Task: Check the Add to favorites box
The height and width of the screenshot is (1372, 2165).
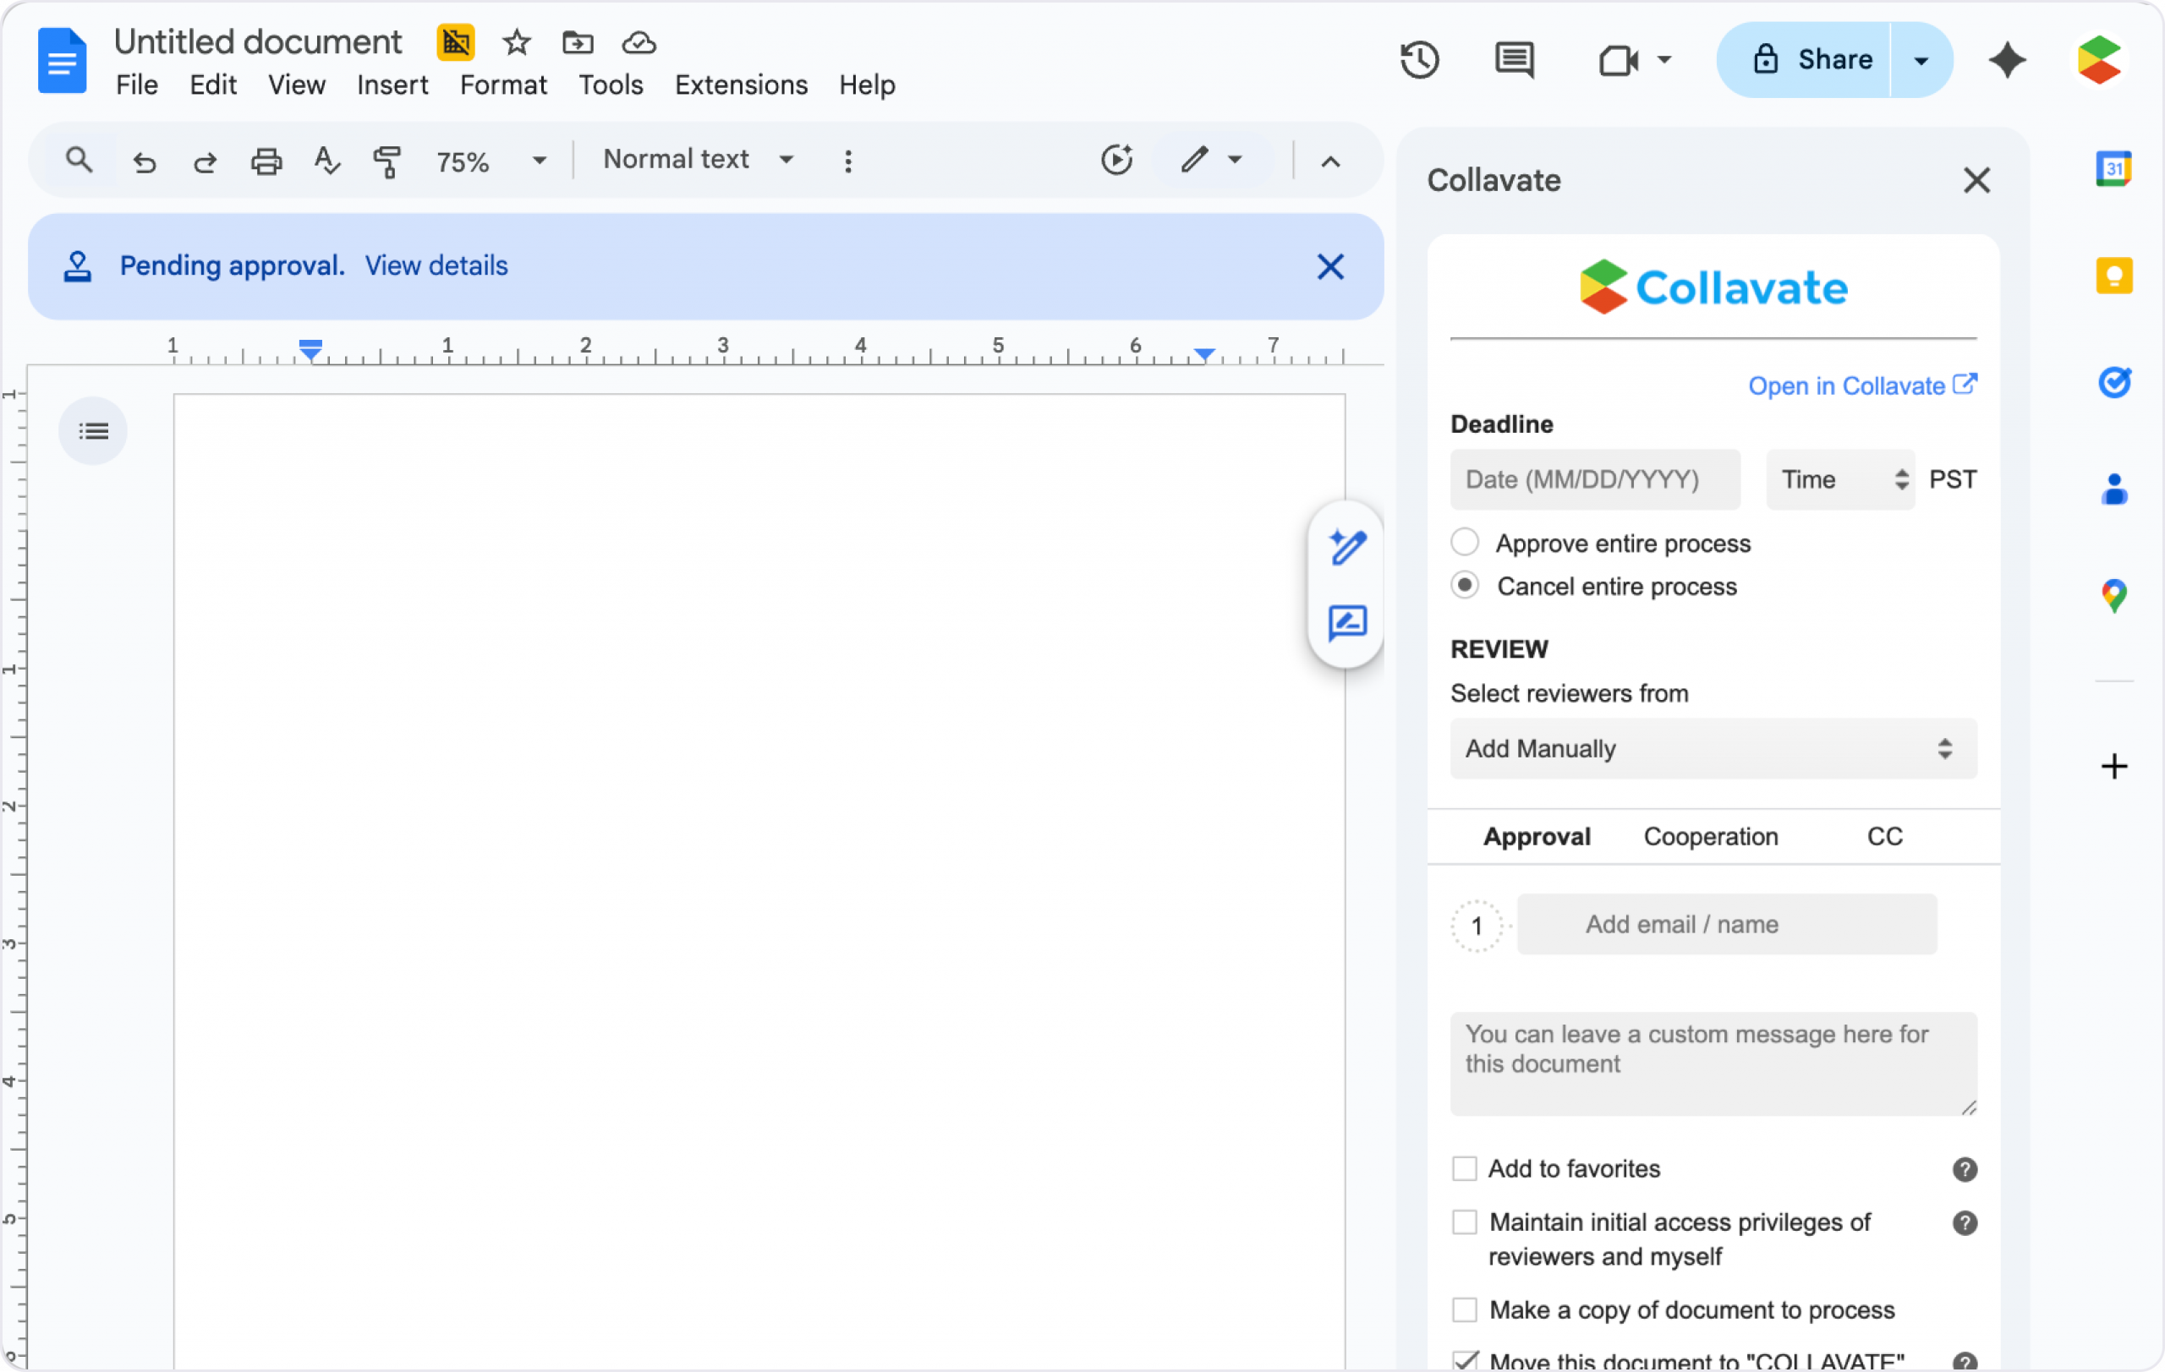Action: (x=1465, y=1169)
